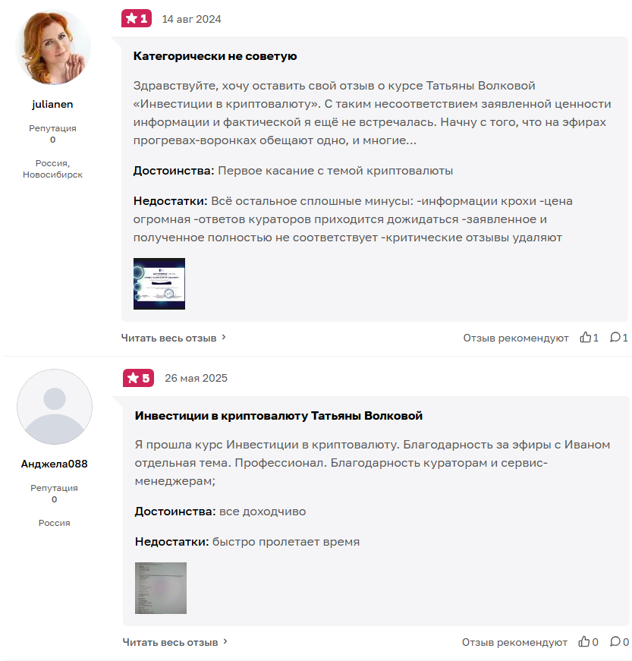Screen dimensions: 632x661
Task: Open Анджела088's default avatar
Action: click(55, 407)
